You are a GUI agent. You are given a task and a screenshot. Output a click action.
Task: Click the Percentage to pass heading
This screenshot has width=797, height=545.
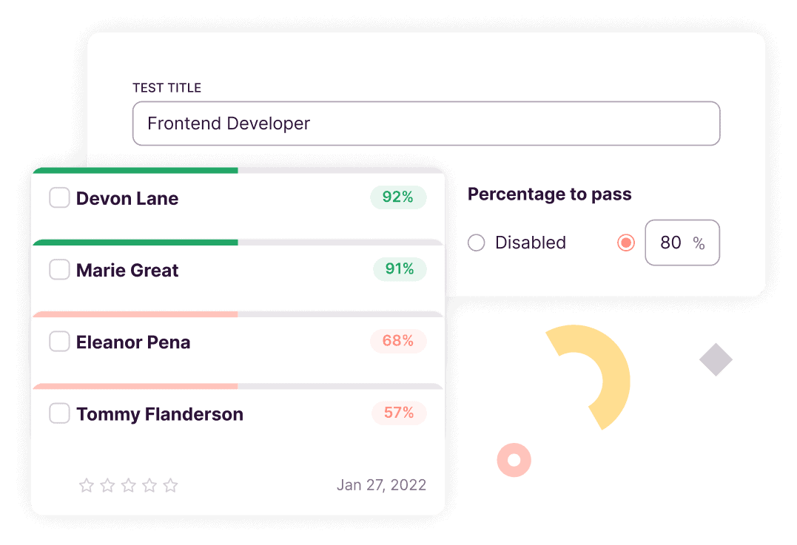[549, 194]
